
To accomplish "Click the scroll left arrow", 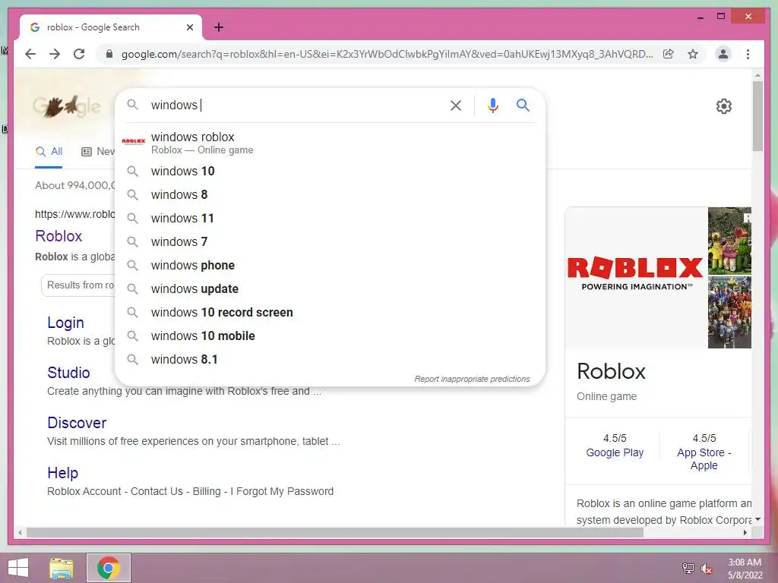I will coord(20,533).
